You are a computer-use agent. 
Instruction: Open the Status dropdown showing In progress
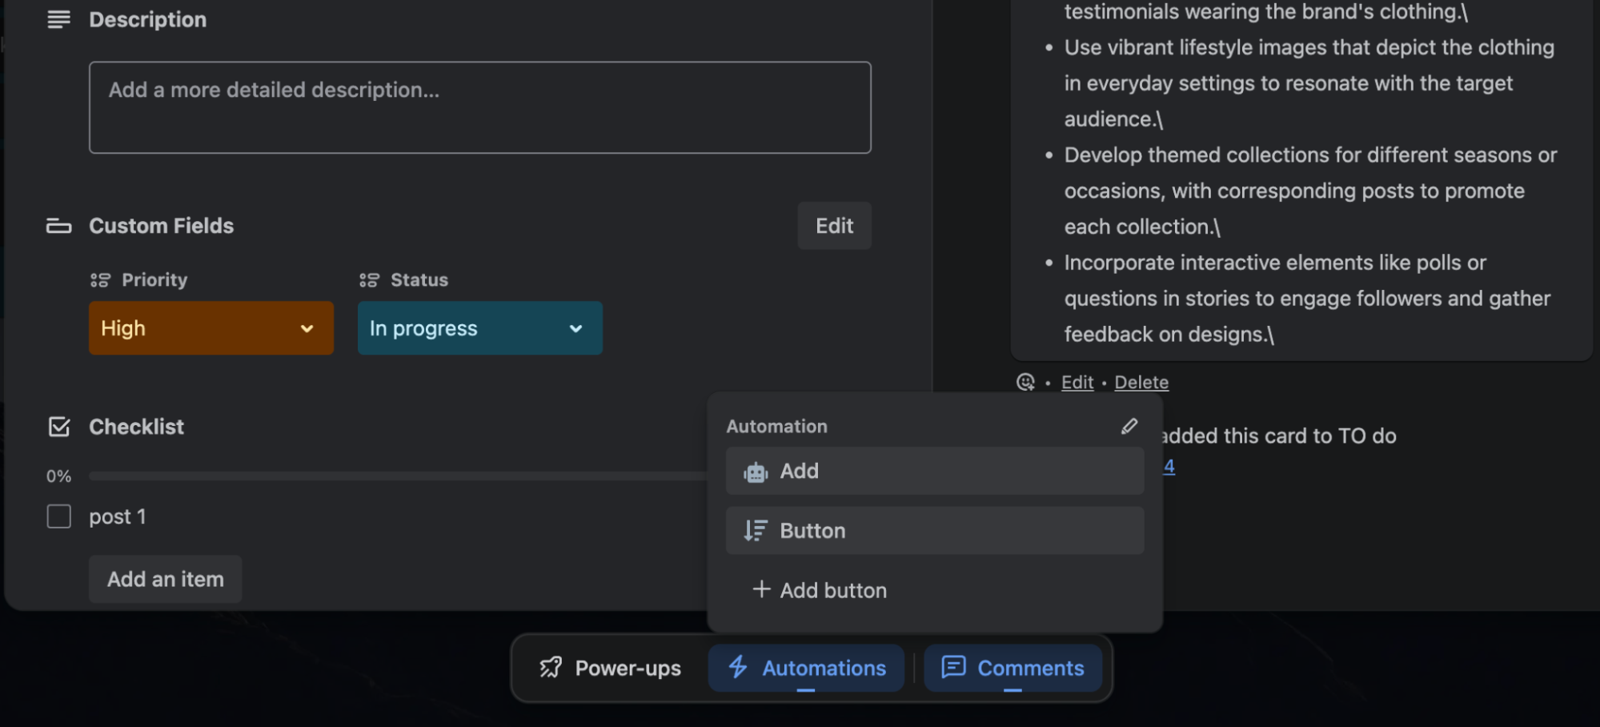click(479, 327)
